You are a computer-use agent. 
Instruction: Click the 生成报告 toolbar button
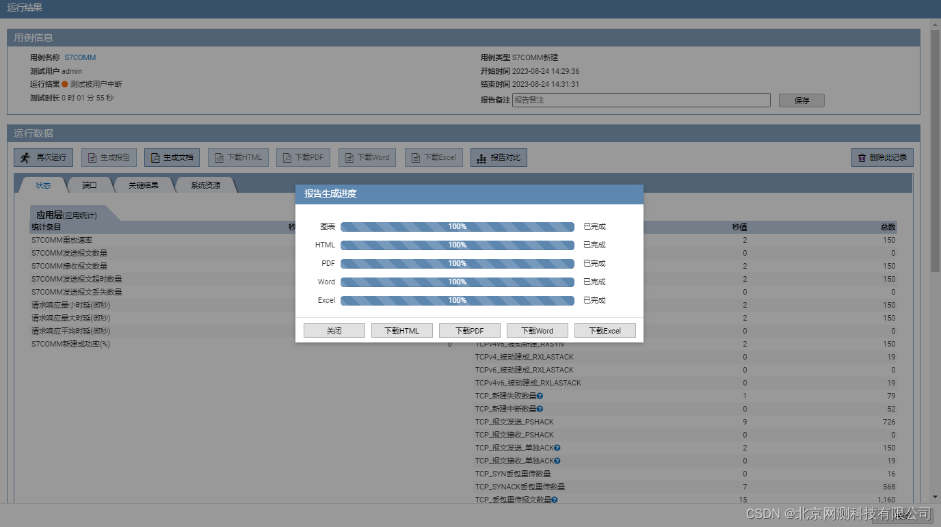(x=109, y=157)
